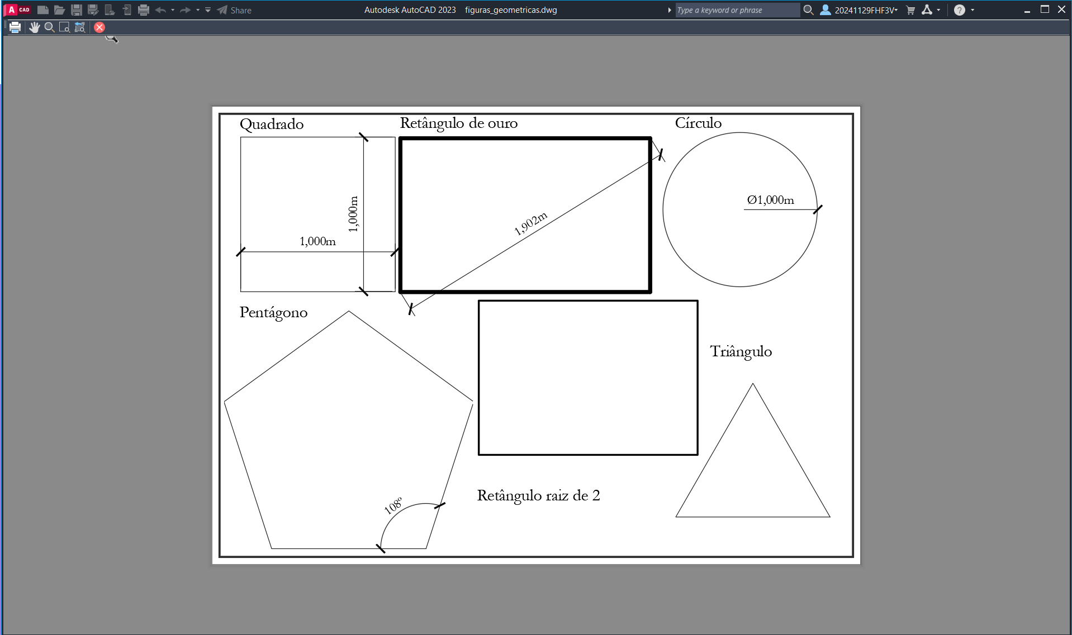Select the Zoom magnifier tool

pyautogui.click(x=49, y=27)
